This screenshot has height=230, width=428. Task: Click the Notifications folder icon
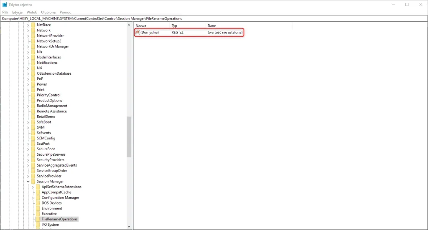[33, 63]
